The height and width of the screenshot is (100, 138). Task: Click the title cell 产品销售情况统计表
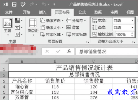pos(73,67)
